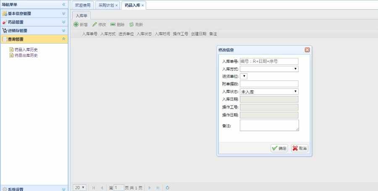
Task: Click the disabled 入库日期 field
Action: [269, 99]
